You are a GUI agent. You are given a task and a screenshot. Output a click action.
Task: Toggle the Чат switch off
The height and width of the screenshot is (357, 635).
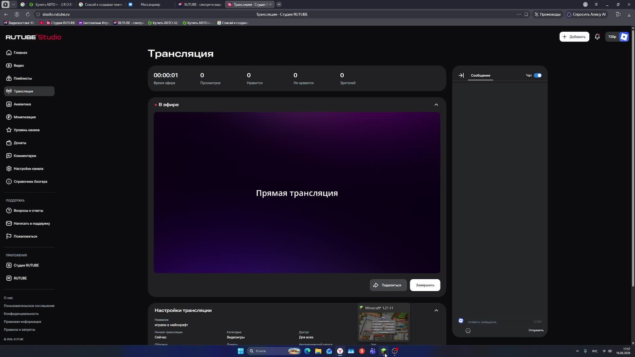tap(538, 75)
